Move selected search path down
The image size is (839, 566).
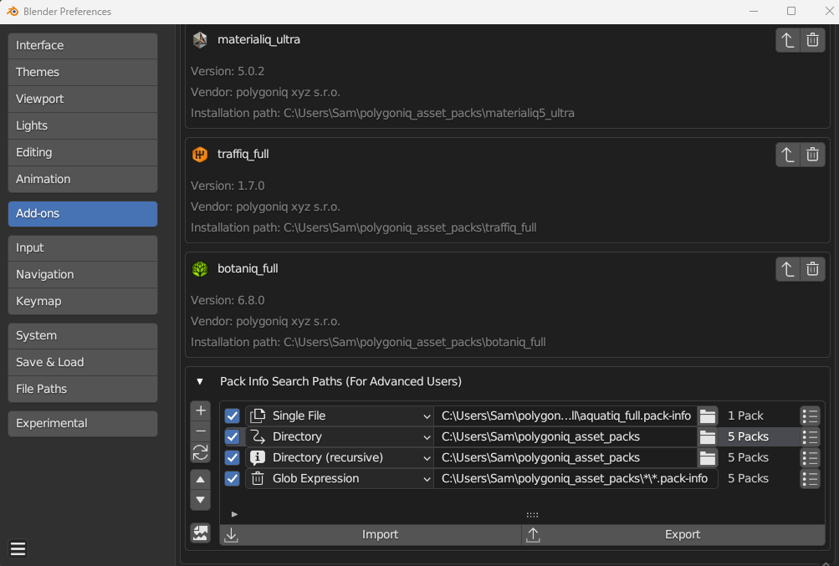[x=201, y=500]
